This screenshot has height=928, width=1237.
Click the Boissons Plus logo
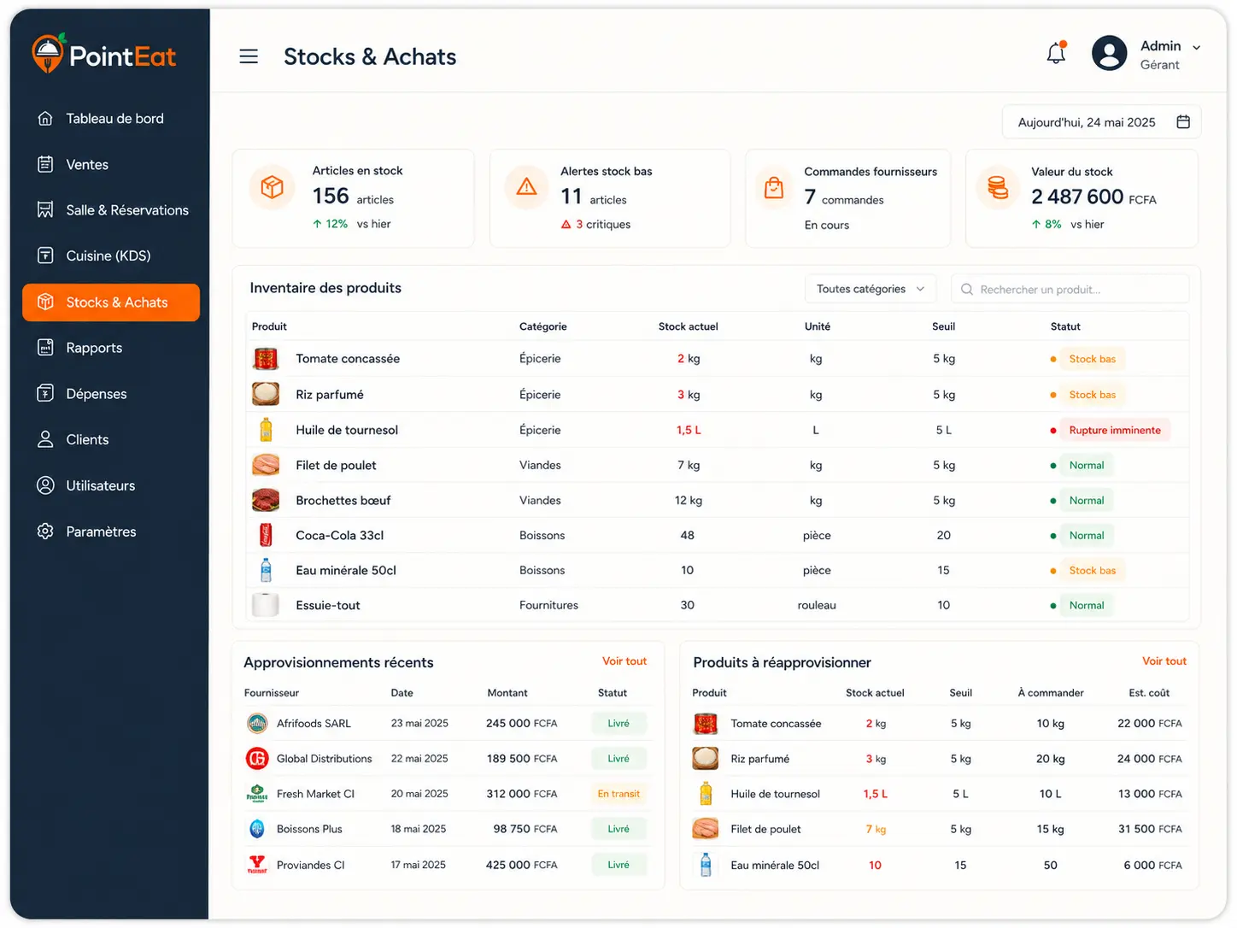click(257, 829)
